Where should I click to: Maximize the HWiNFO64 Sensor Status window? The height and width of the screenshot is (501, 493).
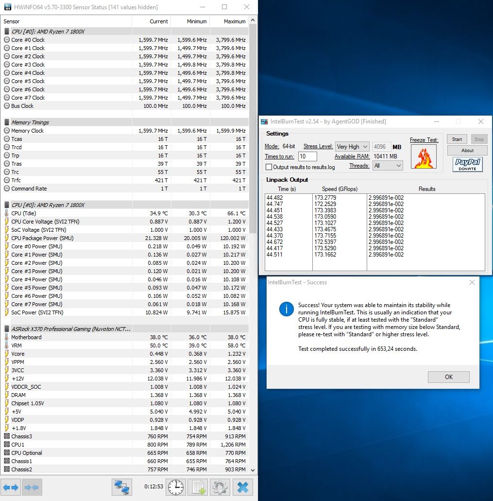point(224,7)
